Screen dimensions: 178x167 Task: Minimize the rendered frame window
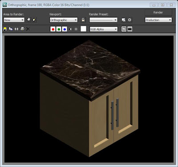[154, 5]
